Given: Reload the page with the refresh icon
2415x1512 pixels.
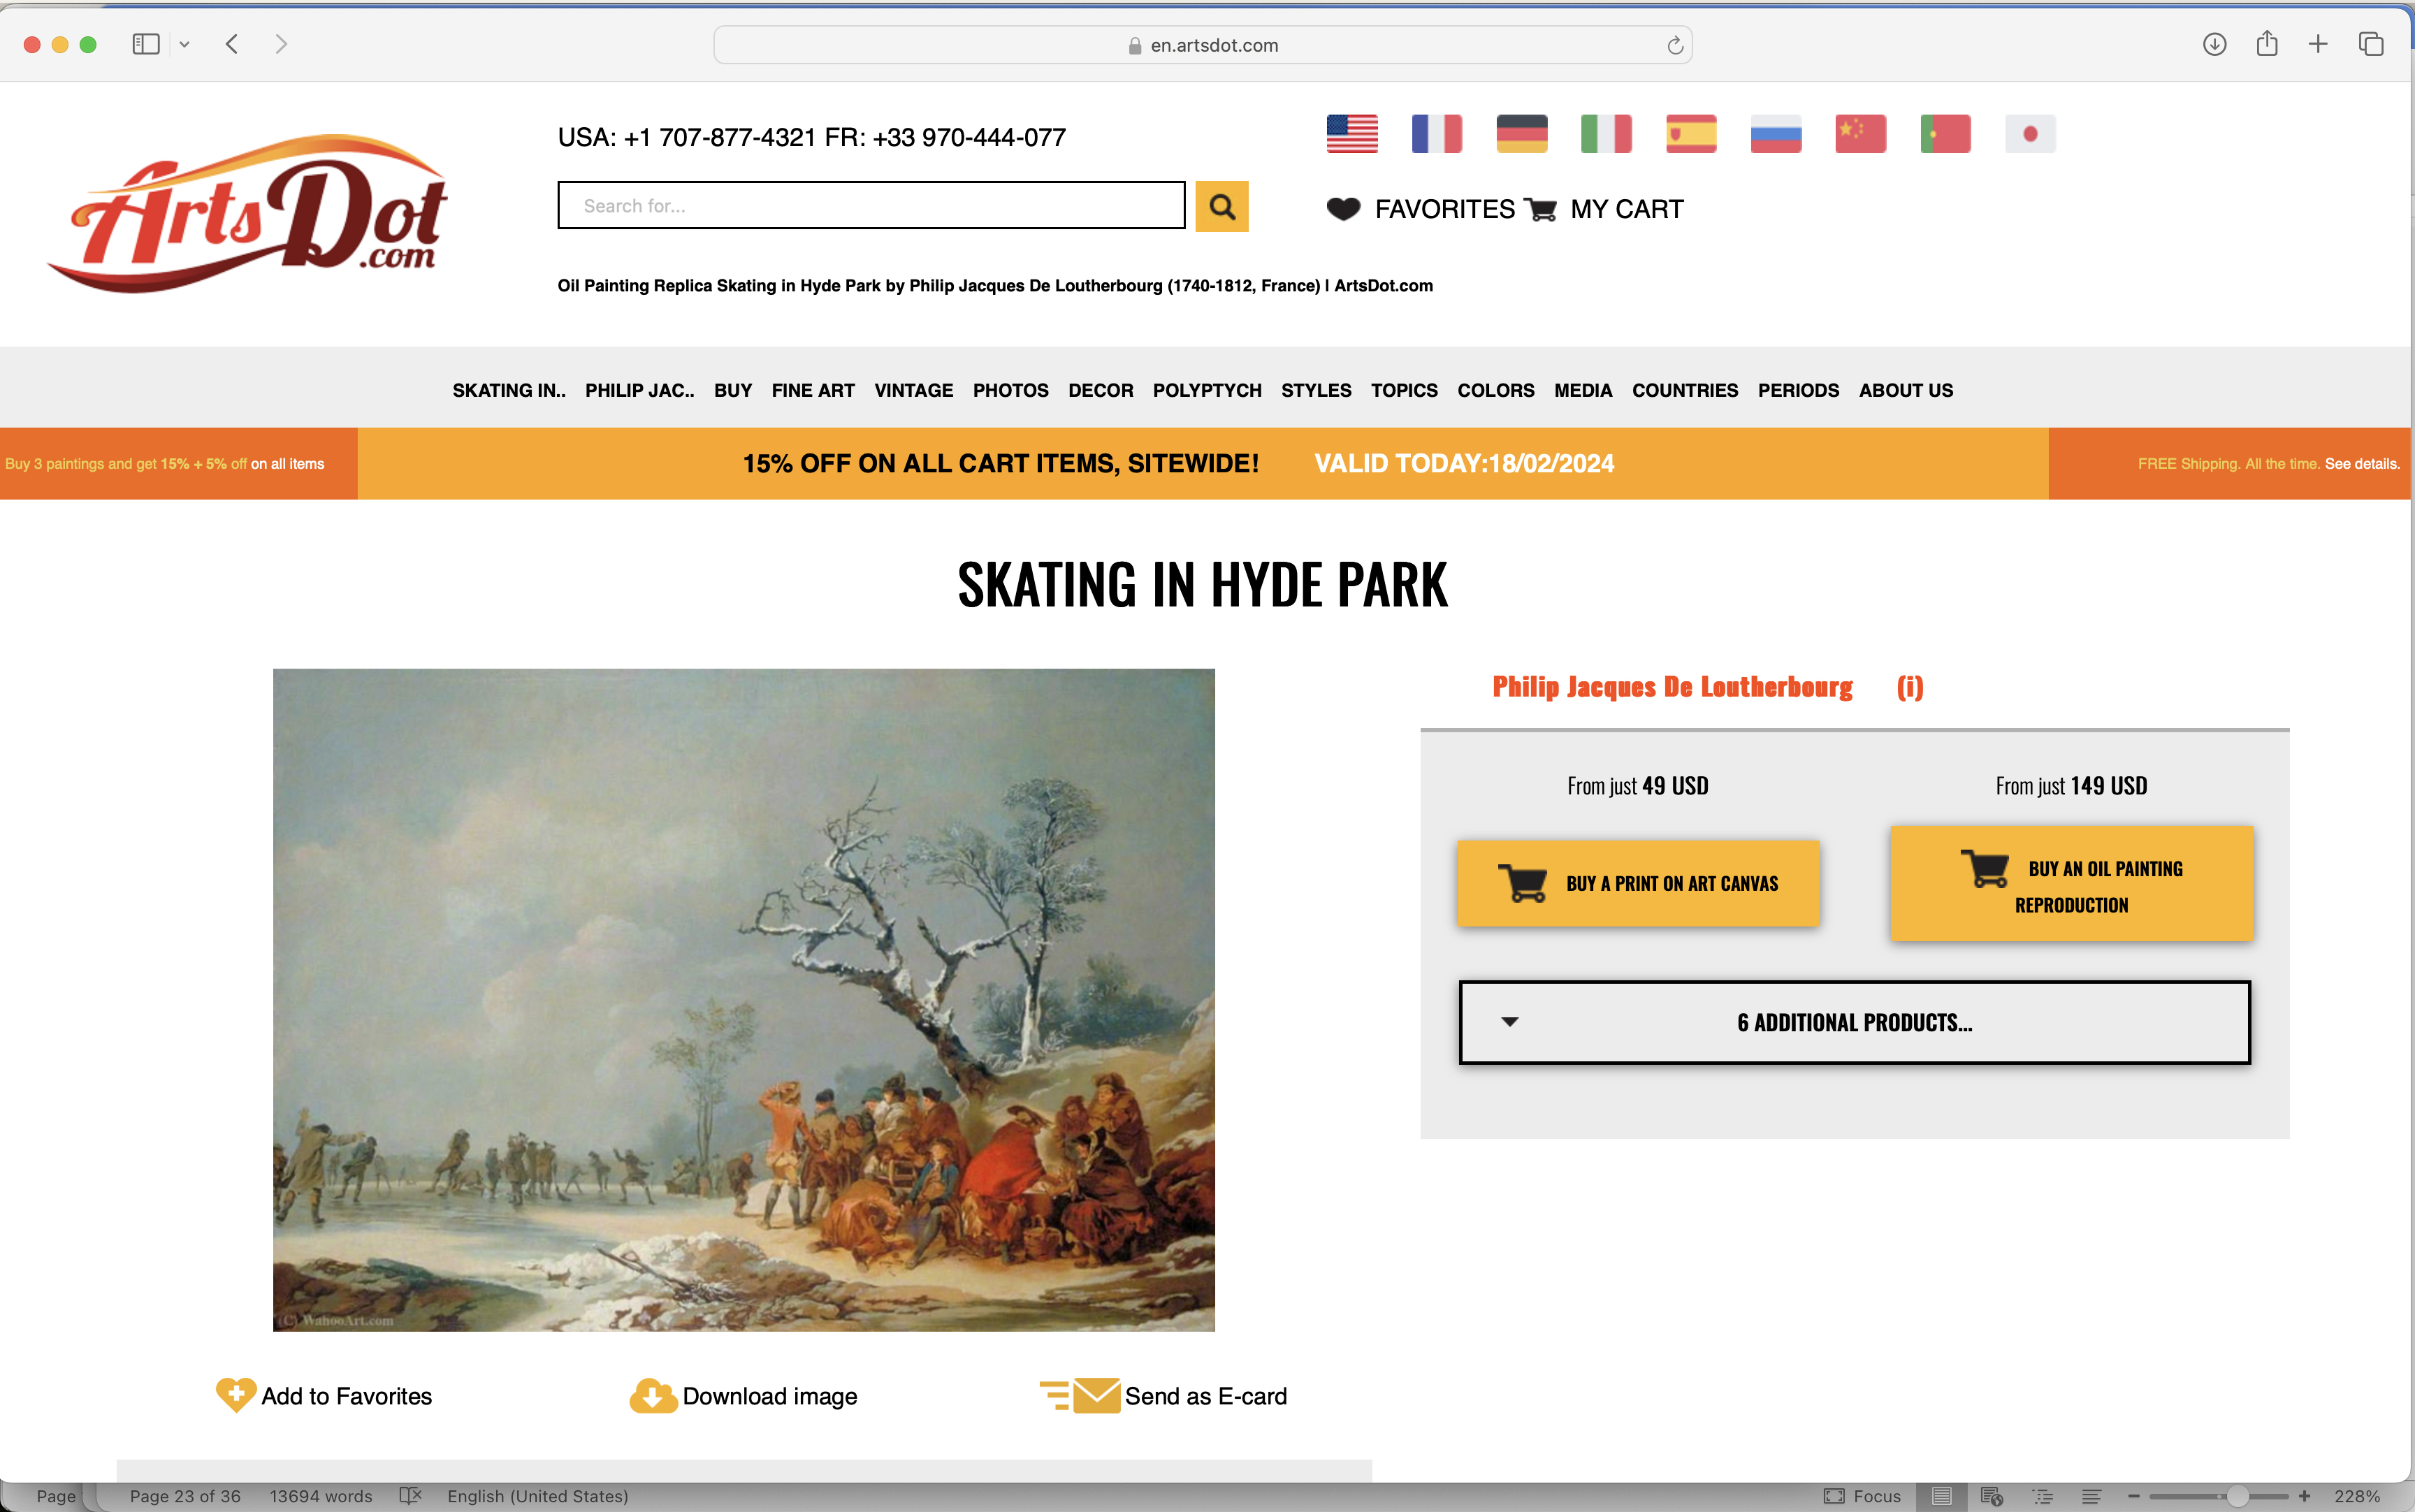Looking at the screenshot, I should 1675,45.
